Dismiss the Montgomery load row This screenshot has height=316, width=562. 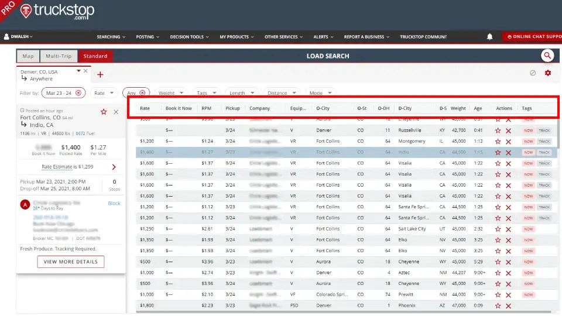coord(508,142)
